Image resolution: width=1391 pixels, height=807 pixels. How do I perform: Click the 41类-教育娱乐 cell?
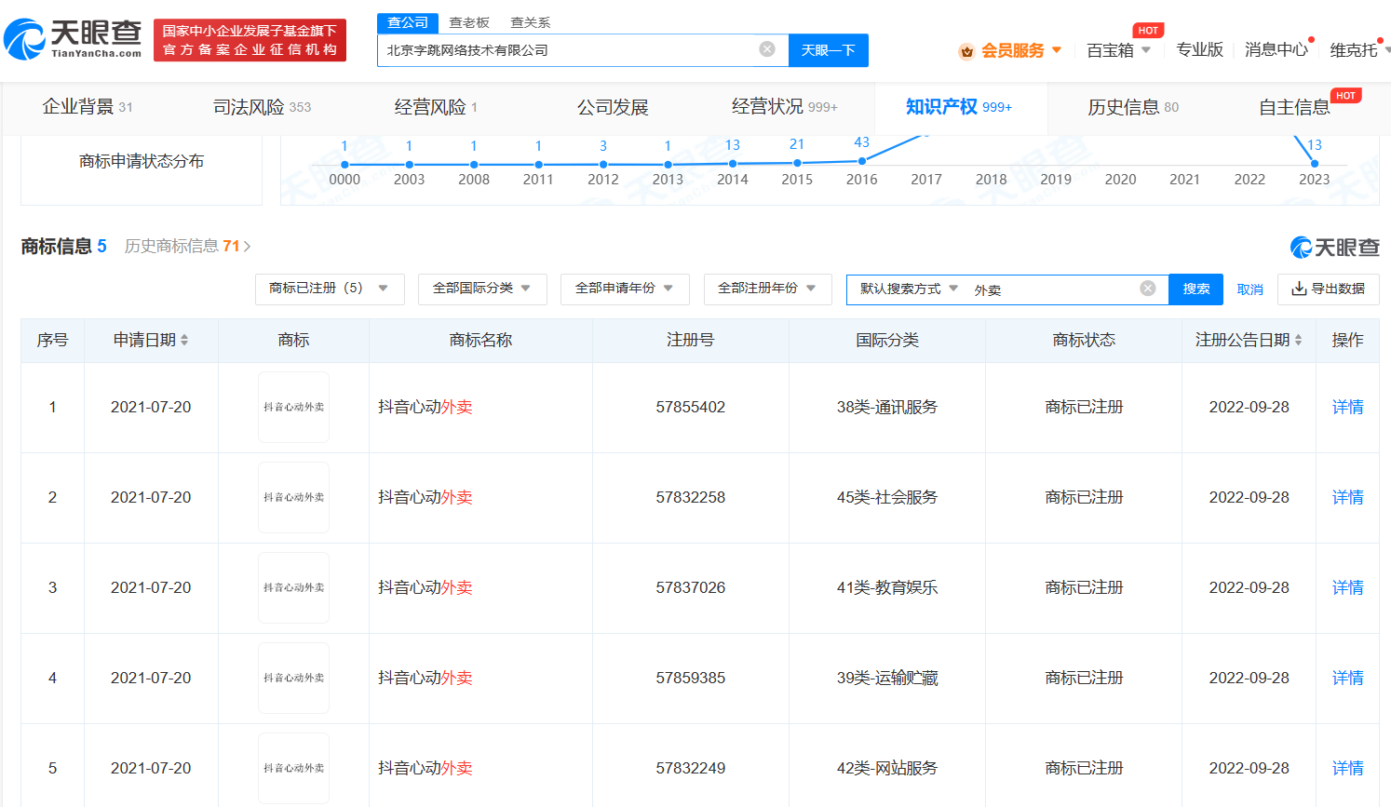point(887,587)
